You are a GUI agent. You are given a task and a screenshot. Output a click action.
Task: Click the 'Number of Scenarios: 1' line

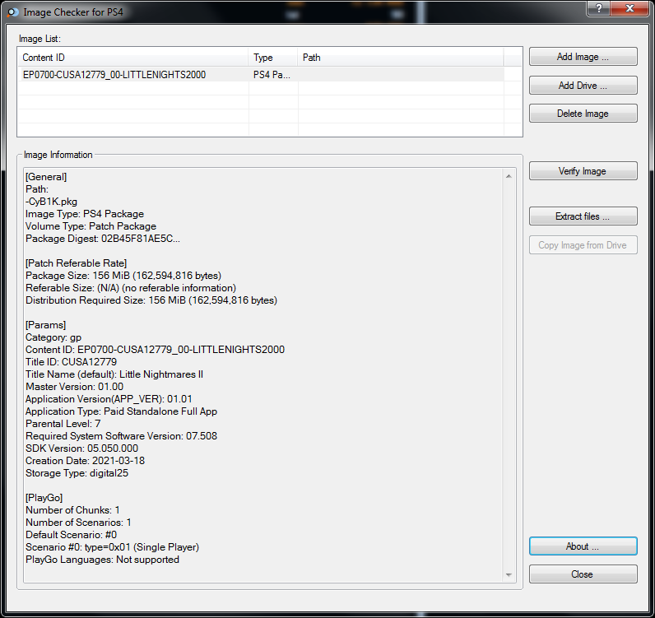pos(78,523)
